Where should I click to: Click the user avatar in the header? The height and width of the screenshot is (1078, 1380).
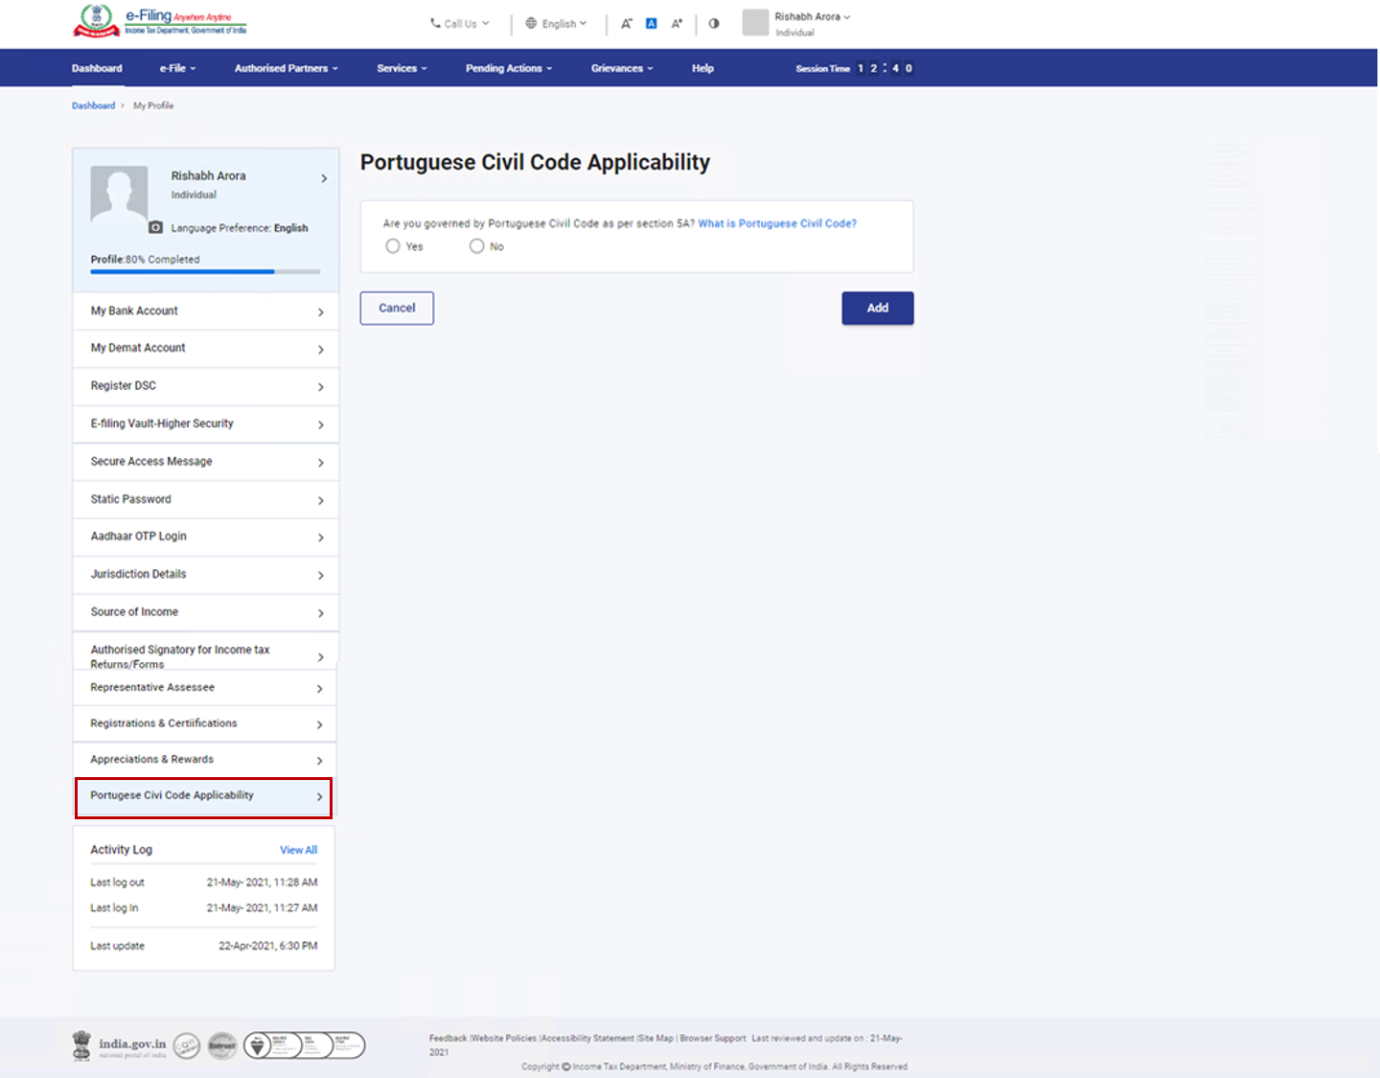[x=755, y=23]
